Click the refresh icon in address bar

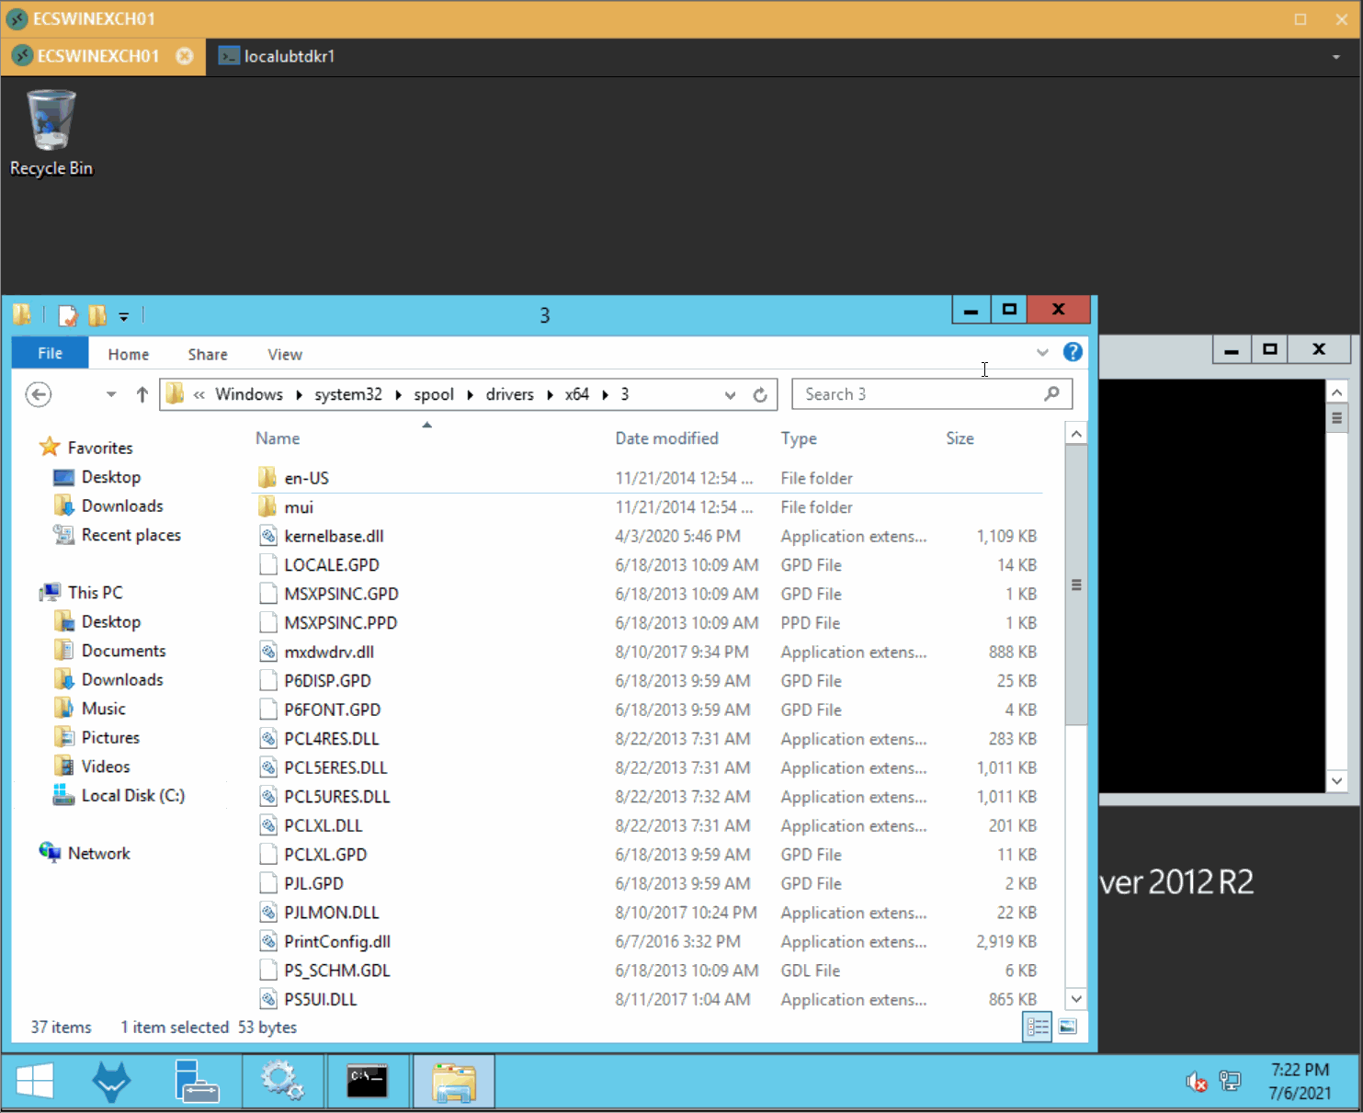[760, 395]
